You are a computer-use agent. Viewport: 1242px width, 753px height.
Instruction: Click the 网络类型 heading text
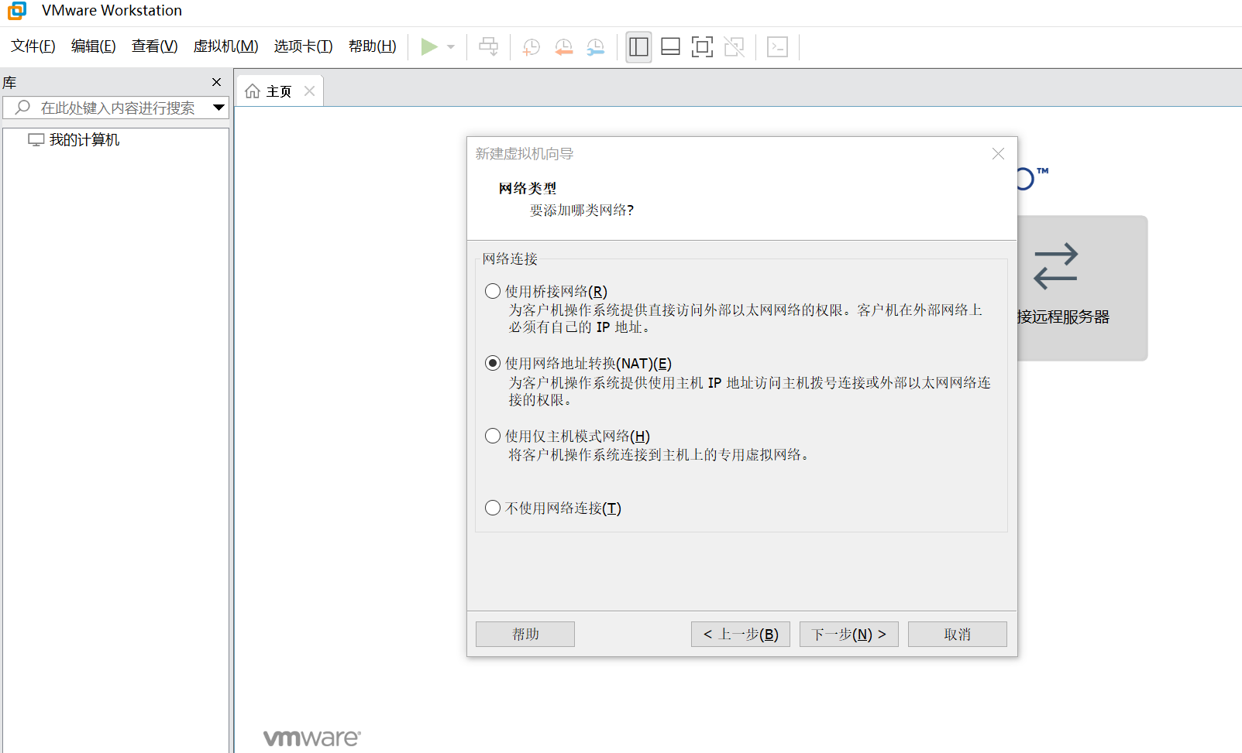pos(528,188)
